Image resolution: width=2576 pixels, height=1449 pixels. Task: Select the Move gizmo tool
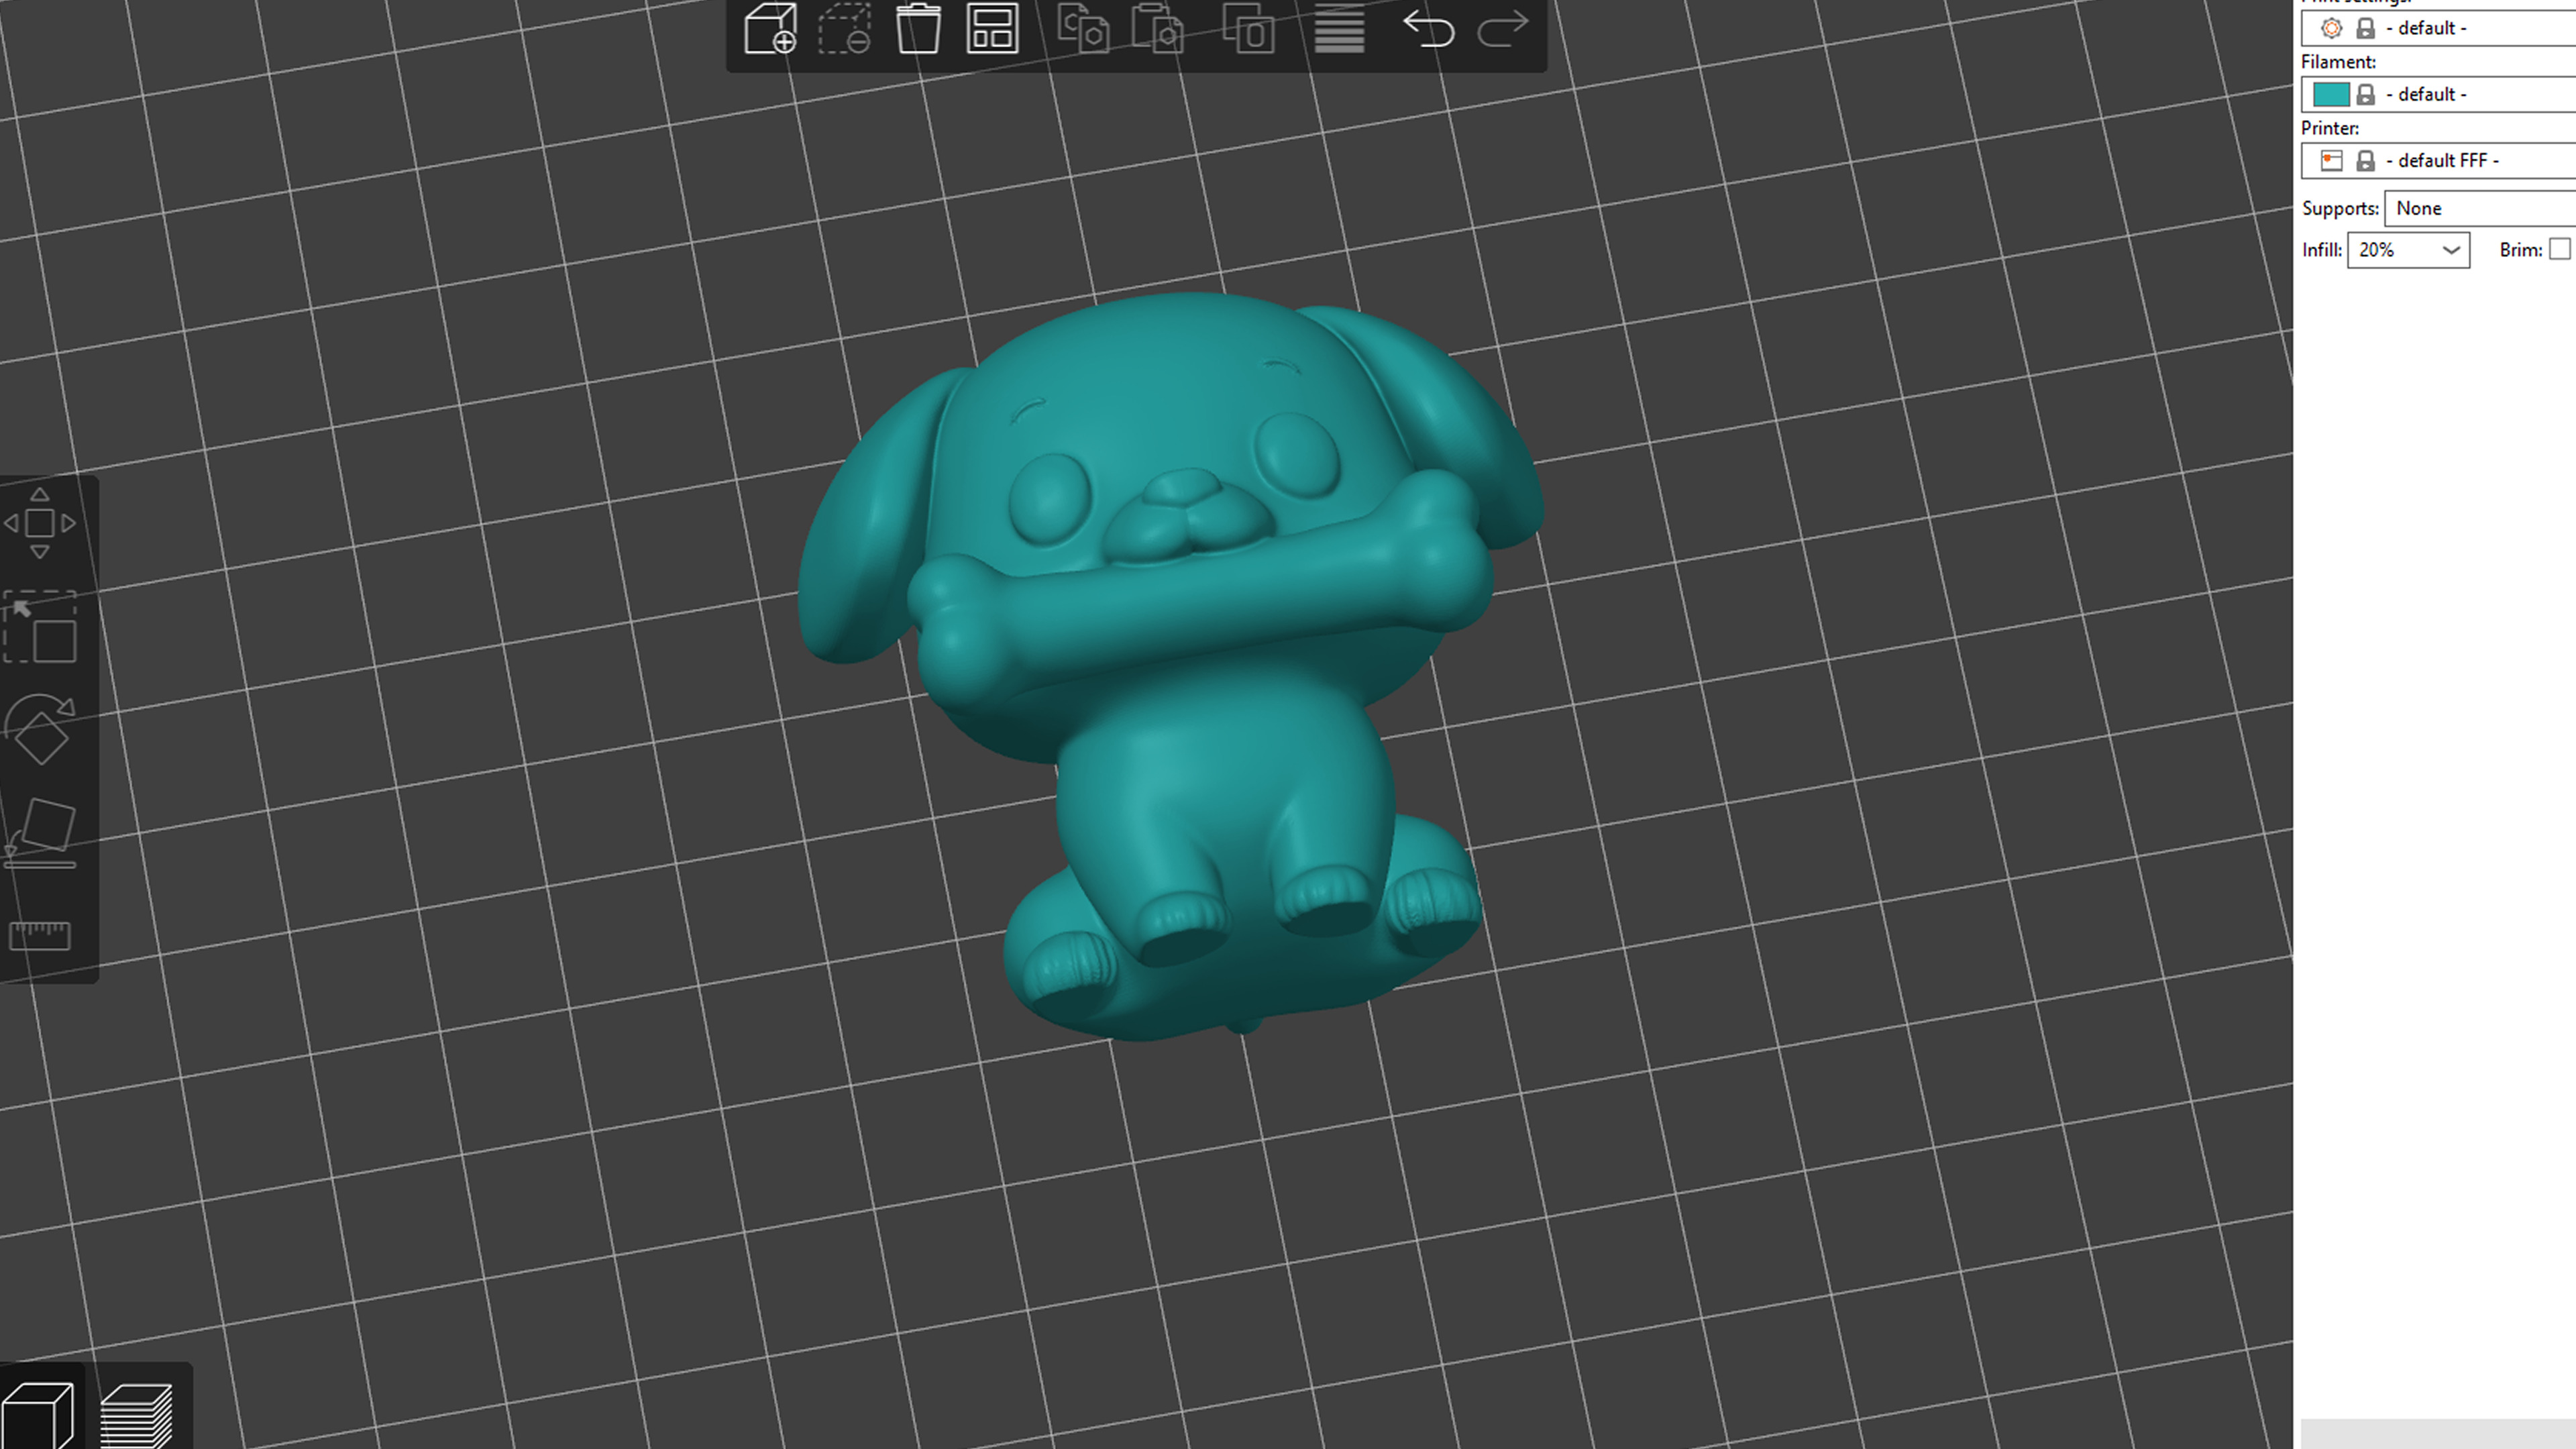pos(40,523)
